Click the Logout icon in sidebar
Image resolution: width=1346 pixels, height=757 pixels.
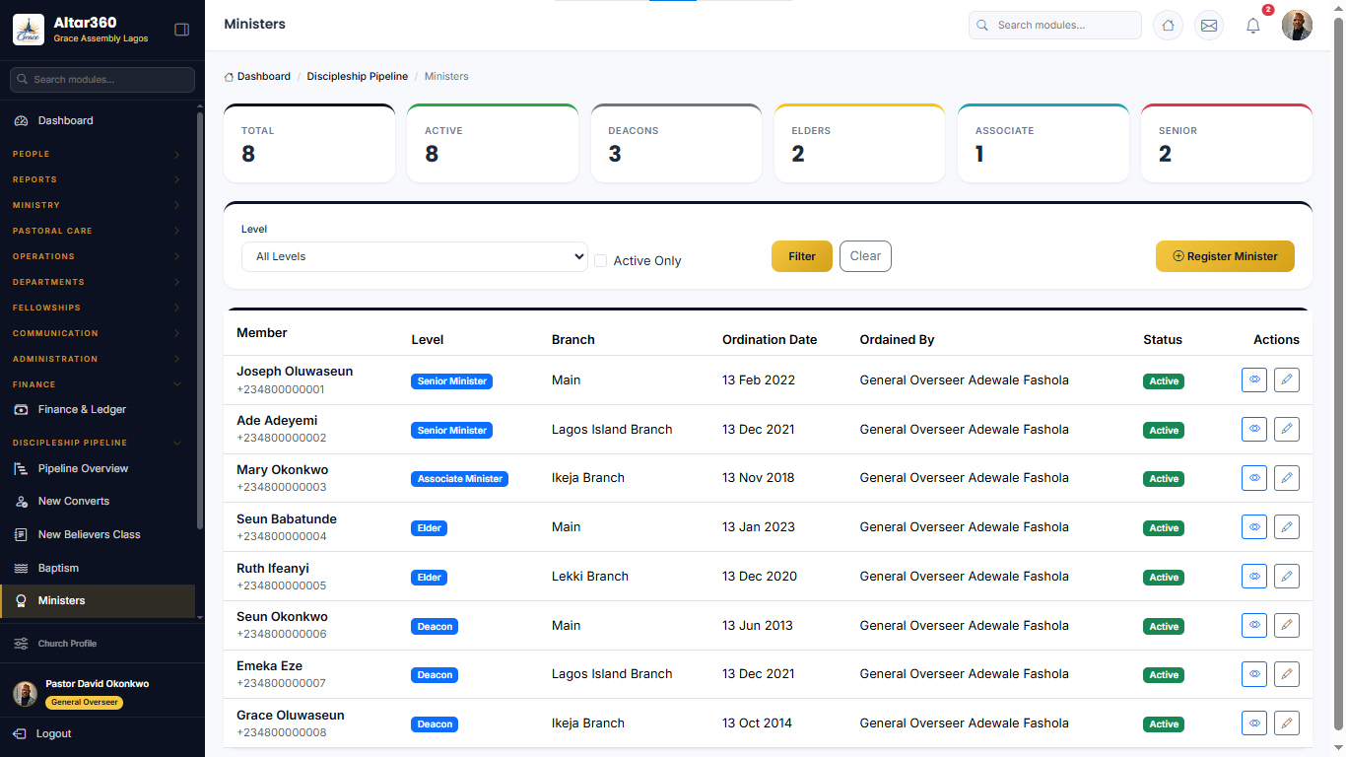pos(20,733)
